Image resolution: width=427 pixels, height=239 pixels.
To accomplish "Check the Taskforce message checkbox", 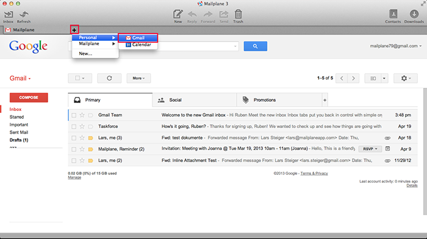I will click(x=74, y=127).
